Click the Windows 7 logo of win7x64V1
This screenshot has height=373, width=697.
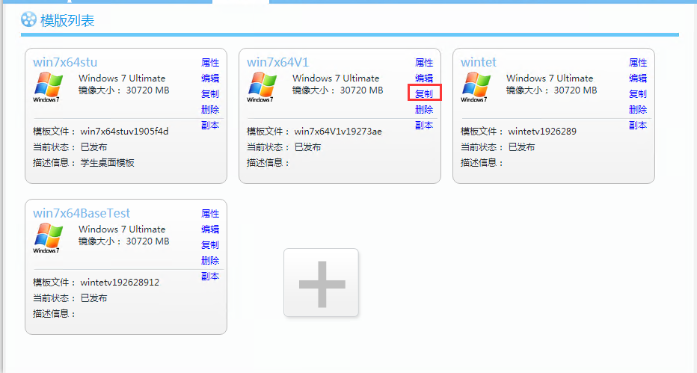tap(262, 87)
